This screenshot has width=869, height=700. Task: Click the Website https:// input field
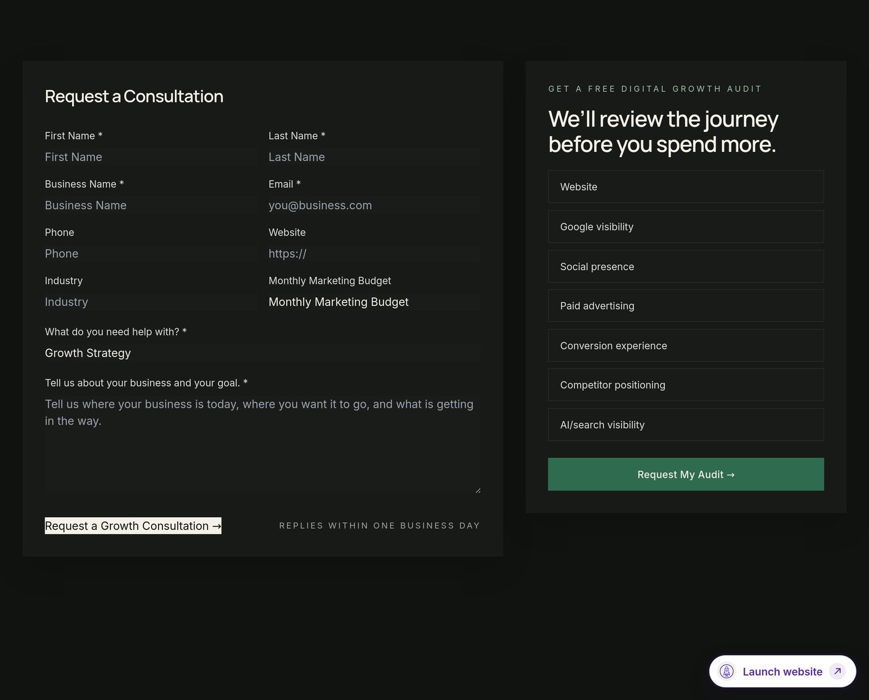pos(374,254)
